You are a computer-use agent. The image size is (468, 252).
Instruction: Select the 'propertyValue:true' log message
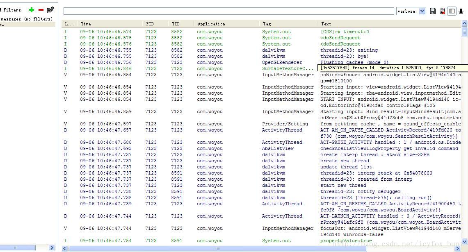(346, 241)
